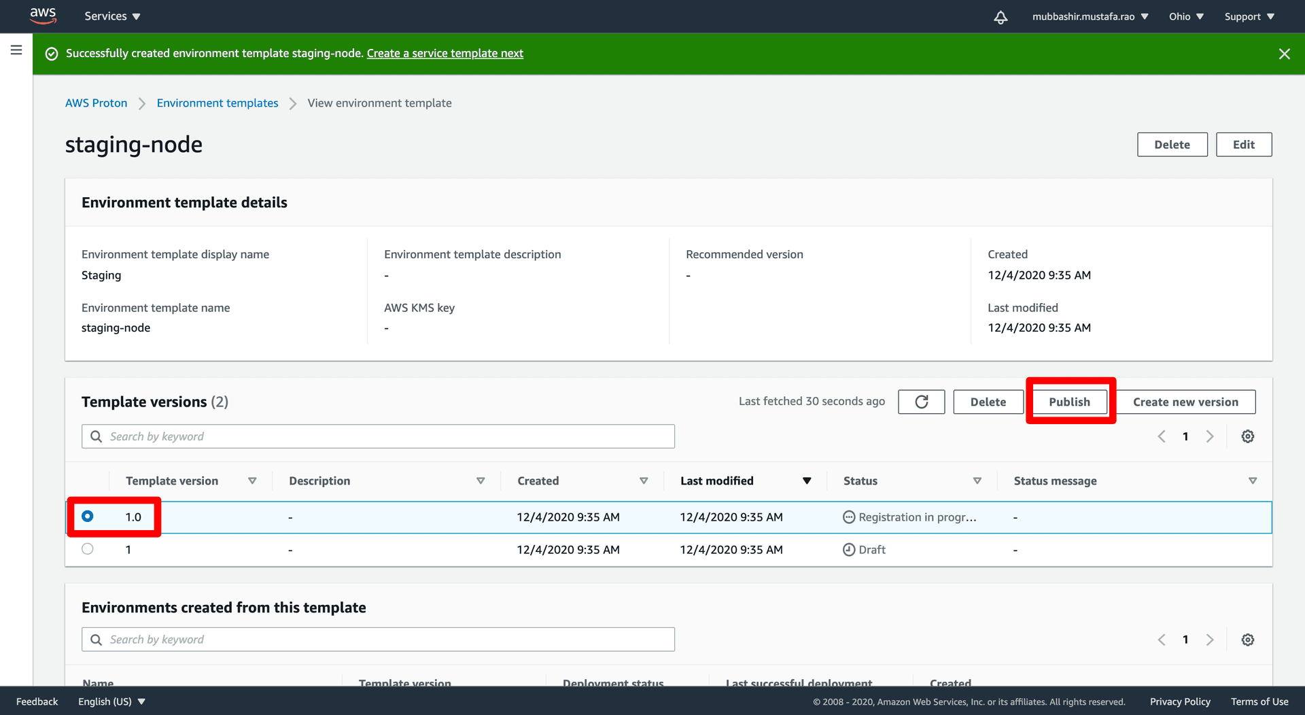
Task: Open environments table settings gear
Action: (1248, 640)
